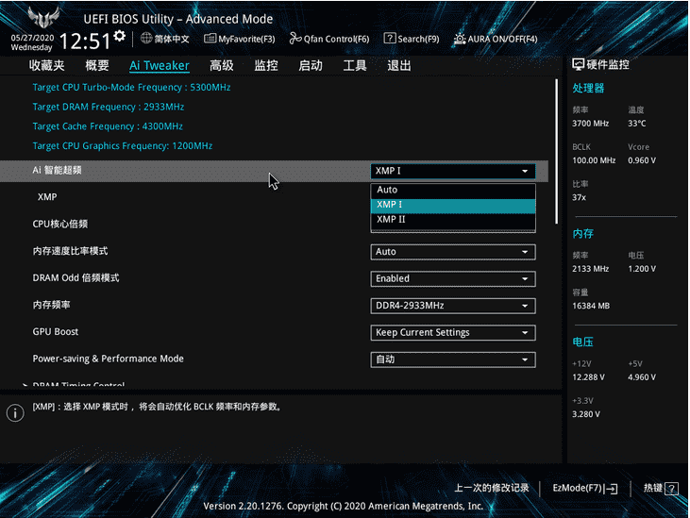Open the 监控 tab
The image size is (690, 518).
tap(266, 65)
